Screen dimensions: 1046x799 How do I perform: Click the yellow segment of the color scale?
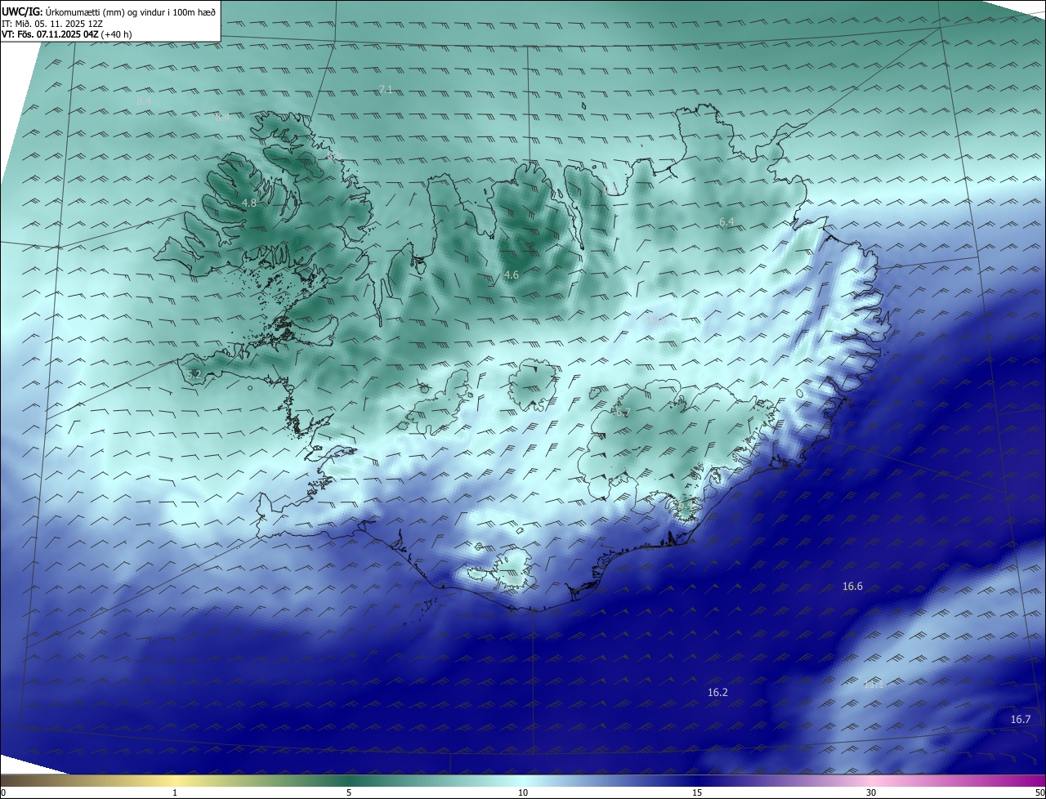point(175,781)
